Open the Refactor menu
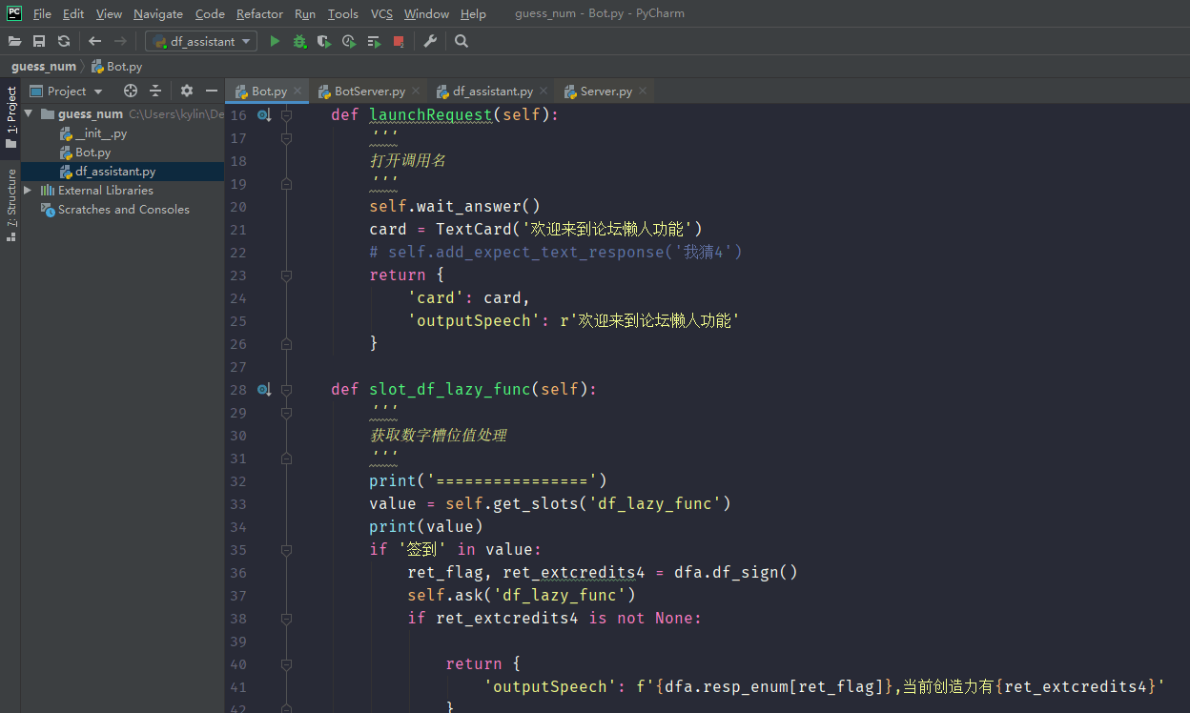The width and height of the screenshot is (1190, 713). click(259, 13)
